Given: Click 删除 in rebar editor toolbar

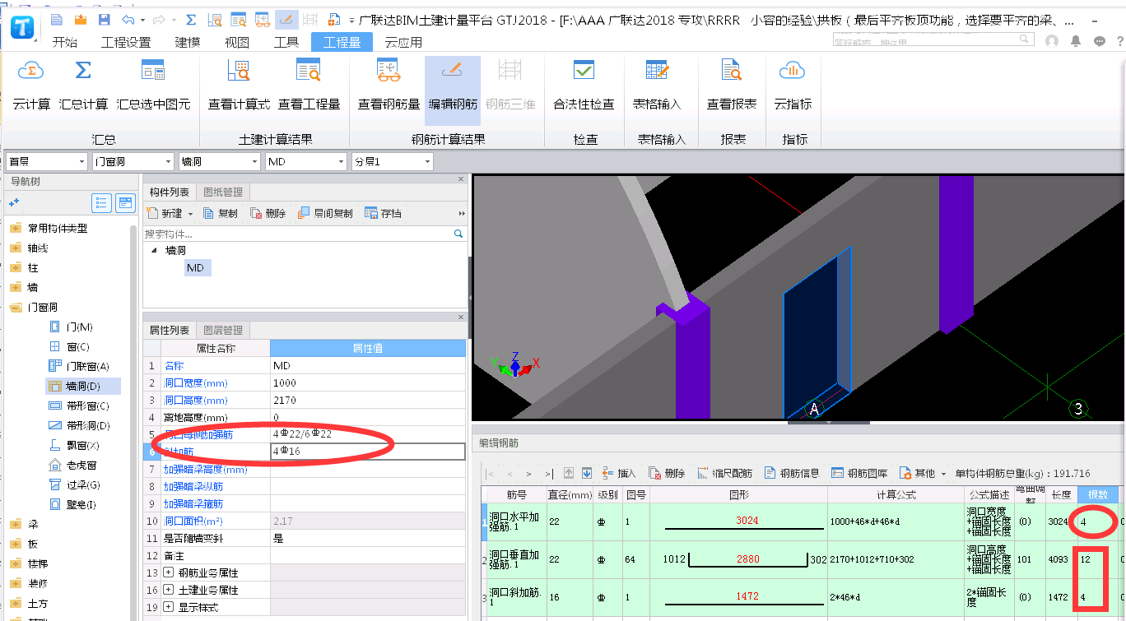Looking at the screenshot, I should point(667,473).
